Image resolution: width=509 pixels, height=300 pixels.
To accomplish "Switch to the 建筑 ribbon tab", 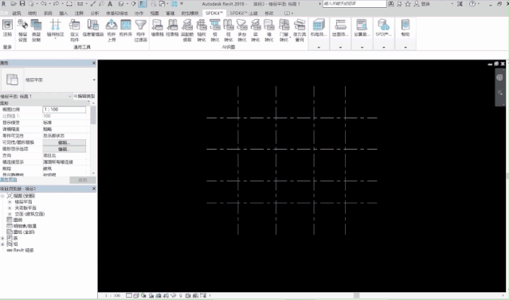I will pyautogui.click(x=17, y=14).
